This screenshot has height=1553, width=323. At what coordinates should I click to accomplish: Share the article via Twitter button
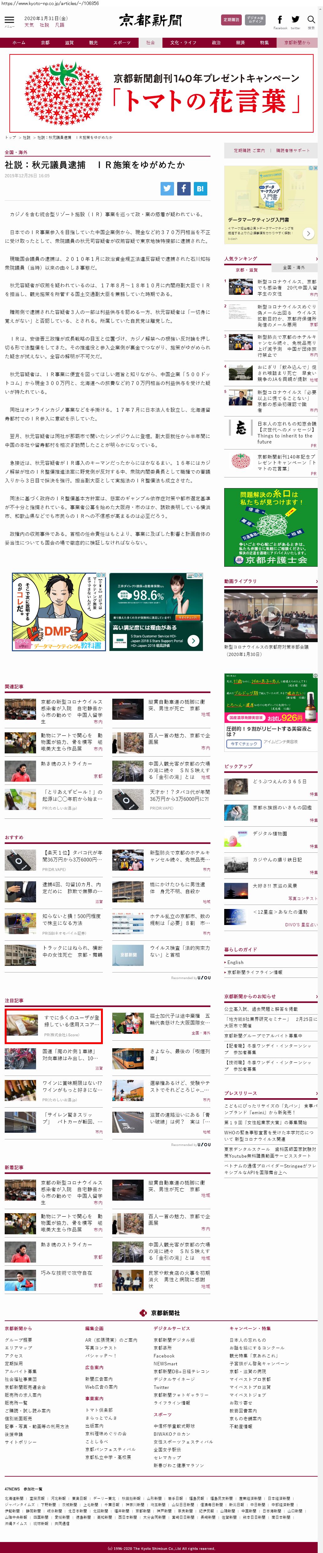point(167,189)
